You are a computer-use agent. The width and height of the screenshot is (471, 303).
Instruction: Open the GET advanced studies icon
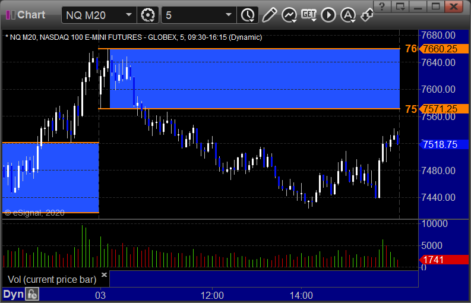point(309,15)
